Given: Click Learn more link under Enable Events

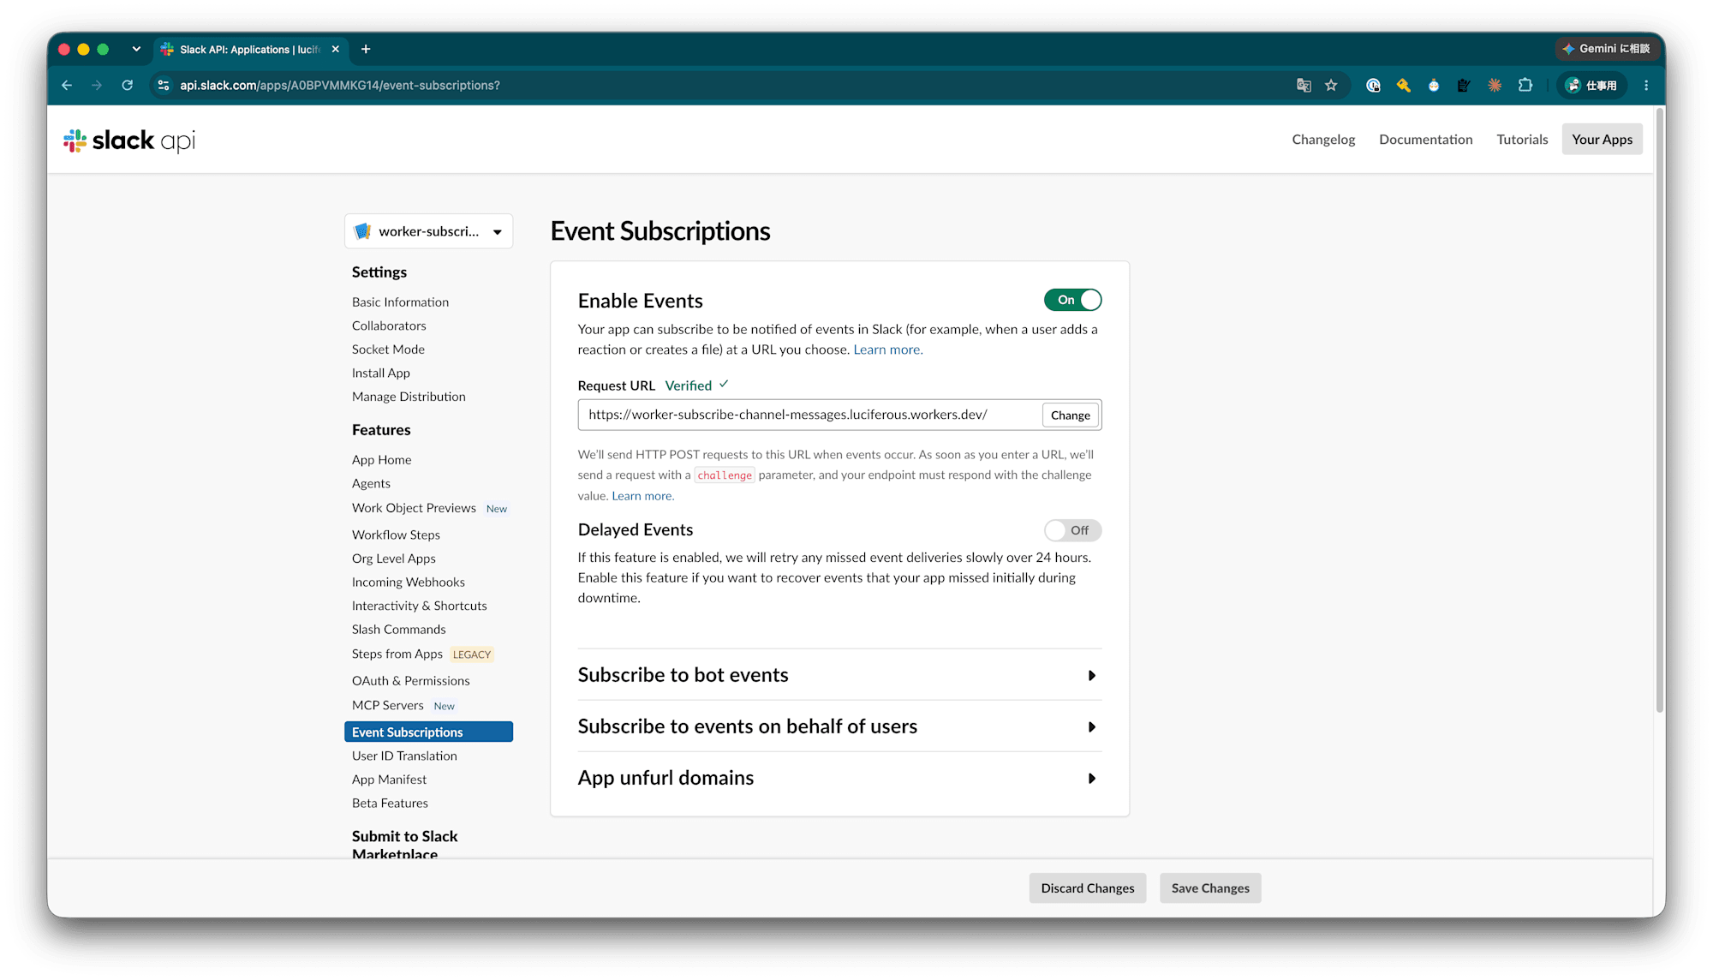Looking at the screenshot, I should (x=888, y=350).
